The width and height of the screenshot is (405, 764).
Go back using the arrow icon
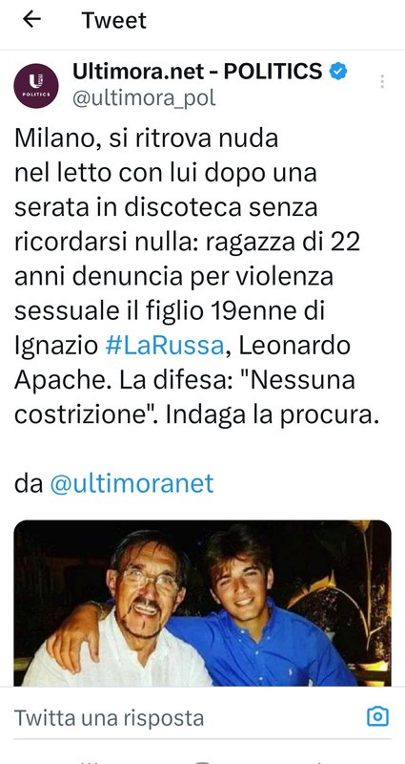click(x=31, y=19)
